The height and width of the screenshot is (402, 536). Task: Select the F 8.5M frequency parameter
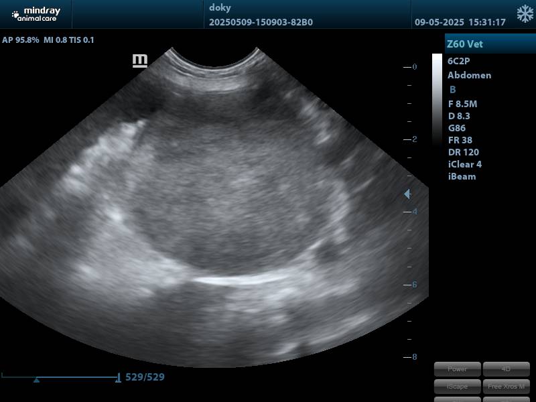coord(462,104)
